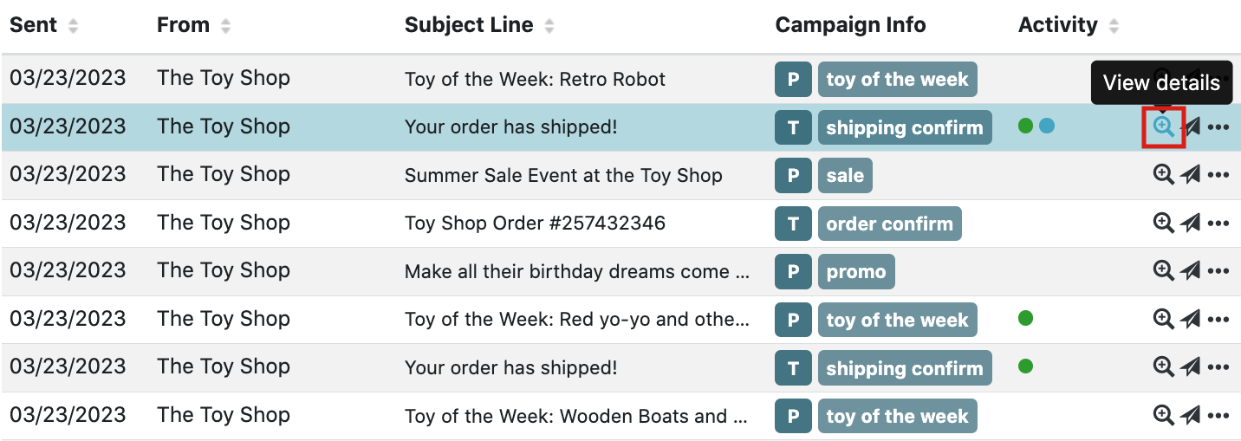Click three-dot menu on highlighted shipped order row
The width and height of the screenshot is (1241, 441).
point(1218,128)
